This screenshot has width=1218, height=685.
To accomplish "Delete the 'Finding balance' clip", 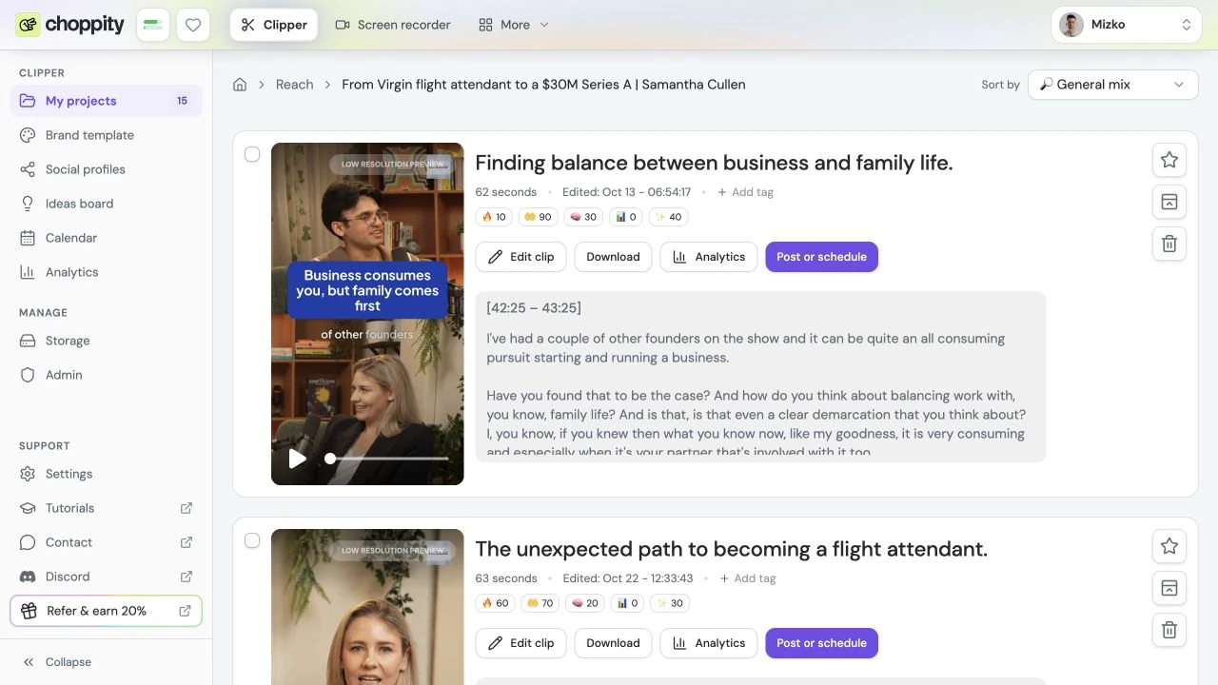I will click(1169, 244).
